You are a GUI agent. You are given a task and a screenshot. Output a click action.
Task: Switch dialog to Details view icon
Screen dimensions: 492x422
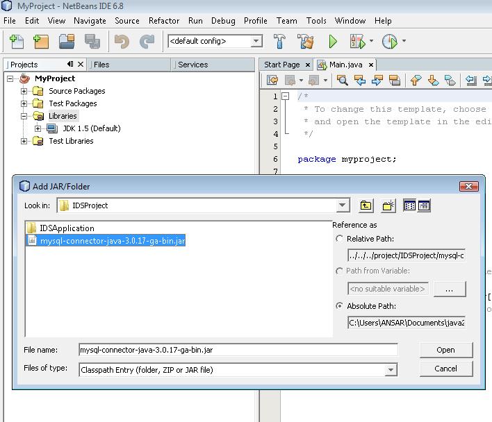(x=424, y=205)
